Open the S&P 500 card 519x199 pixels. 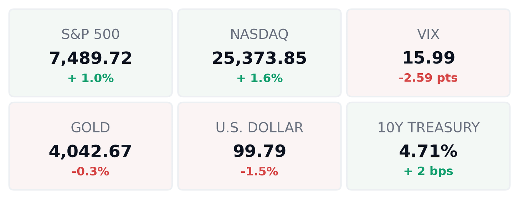91,53
